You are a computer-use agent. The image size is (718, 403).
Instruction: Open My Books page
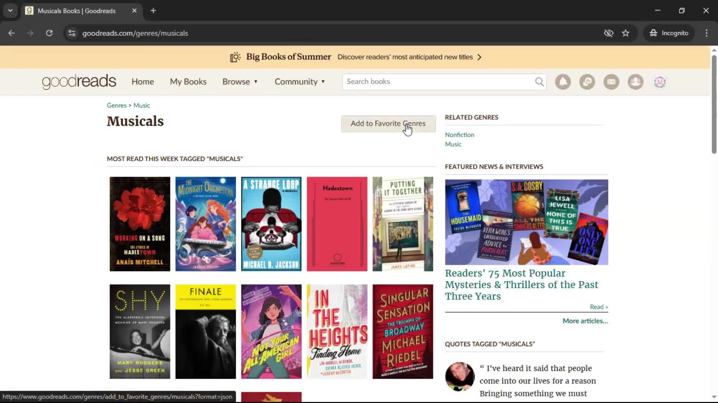[x=188, y=82]
